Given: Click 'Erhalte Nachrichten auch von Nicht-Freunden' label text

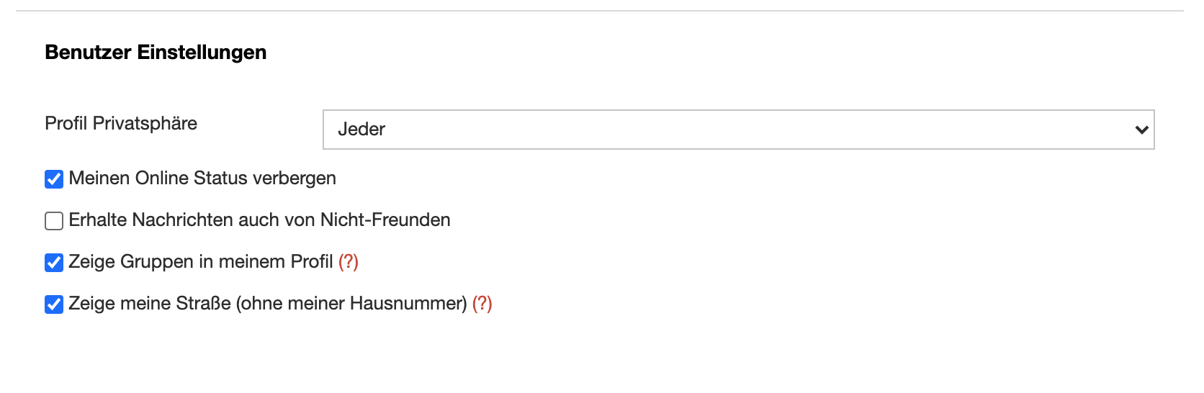Looking at the screenshot, I should 259,220.
